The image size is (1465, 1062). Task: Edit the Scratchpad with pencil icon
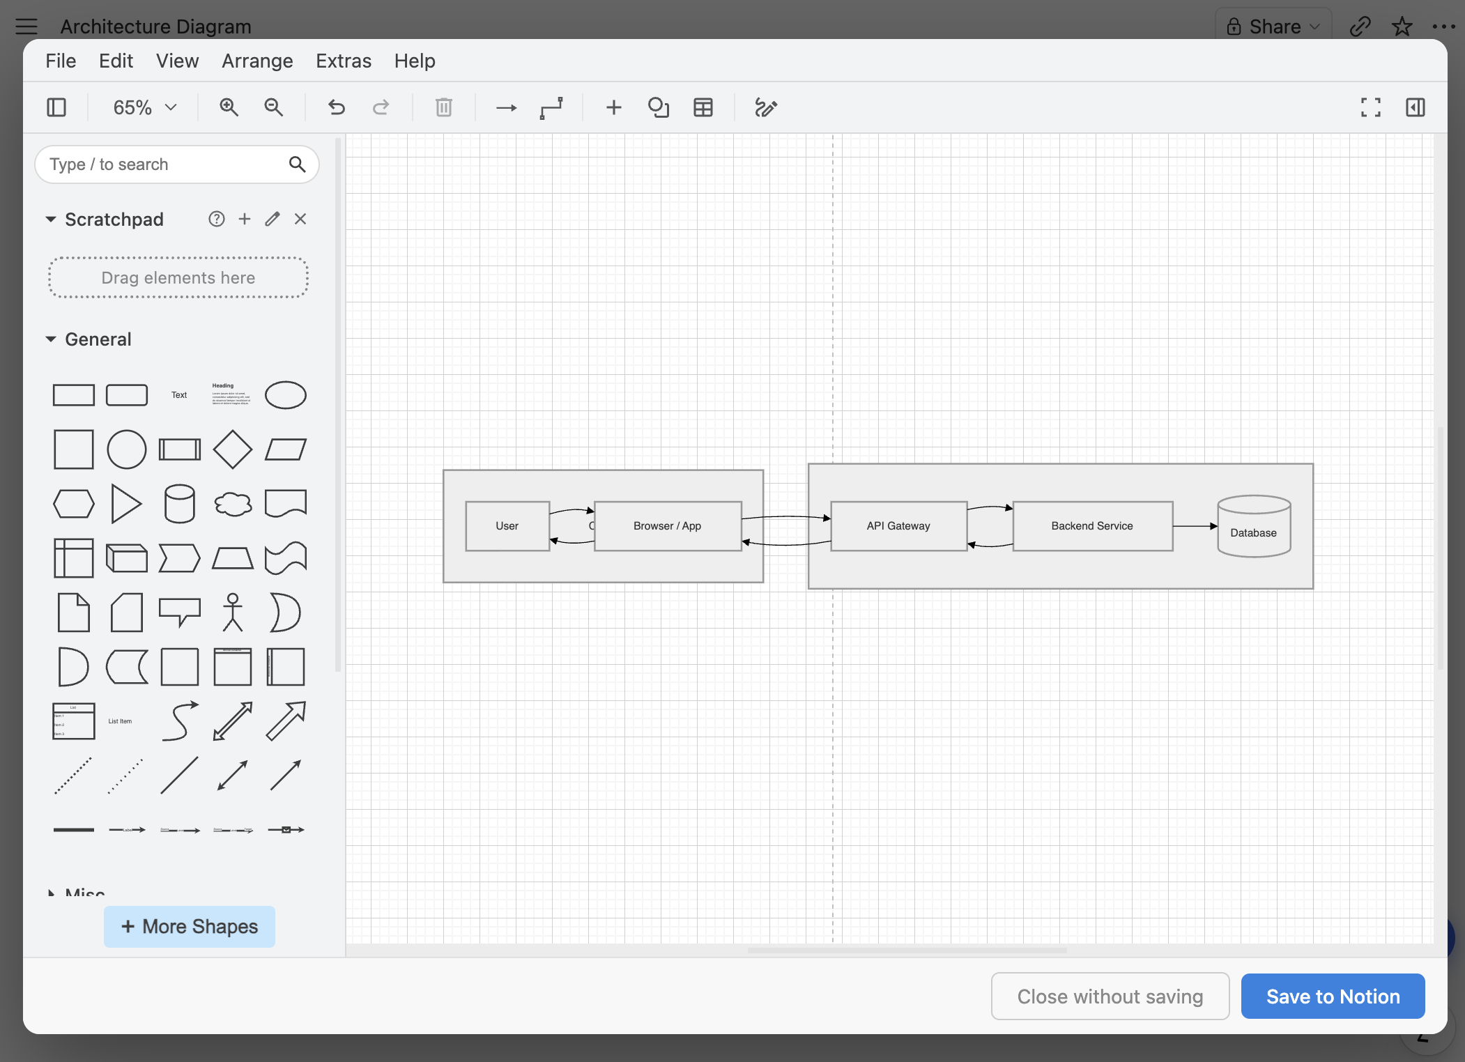[x=273, y=220]
